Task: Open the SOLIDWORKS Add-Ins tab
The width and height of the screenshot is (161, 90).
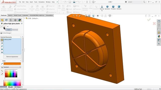Action: point(37,15)
